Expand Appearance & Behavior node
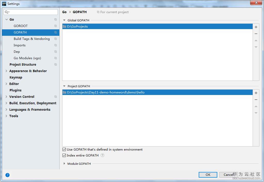Viewport: 264px width, 182px height. pos(6,71)
